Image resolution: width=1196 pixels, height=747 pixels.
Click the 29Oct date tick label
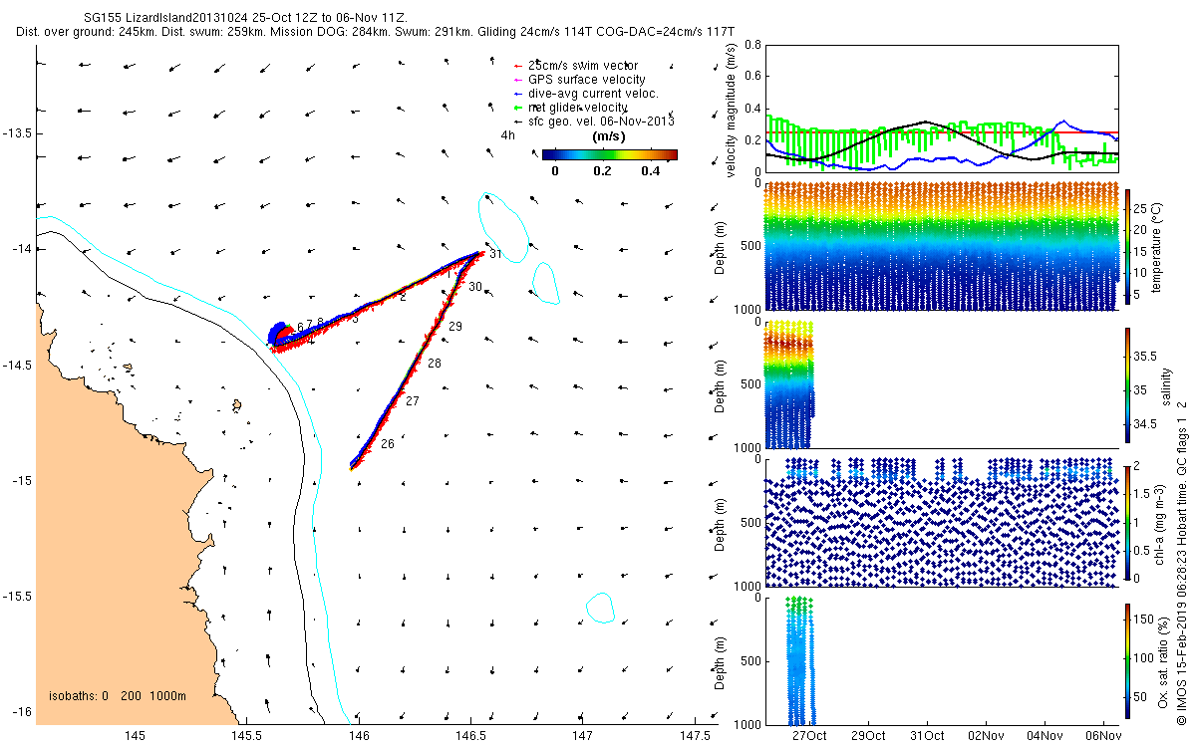867,735
